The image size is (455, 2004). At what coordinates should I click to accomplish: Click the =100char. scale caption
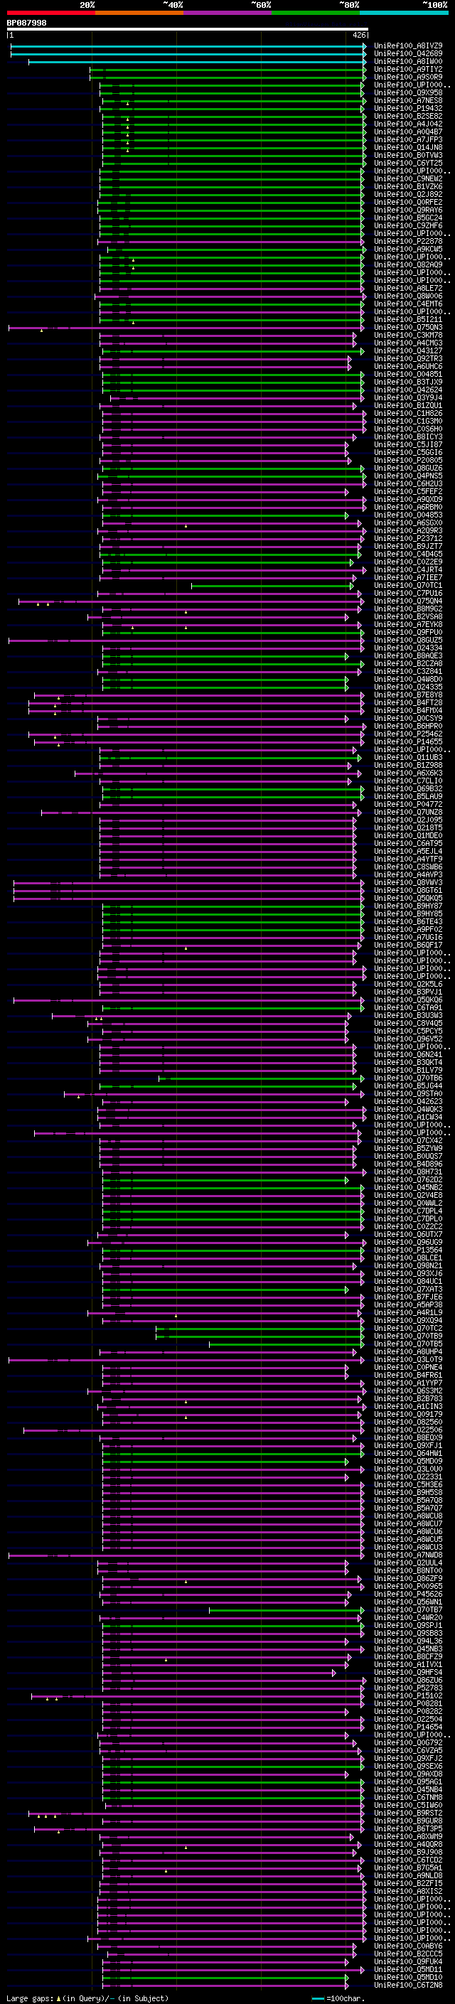(346, 1998)
